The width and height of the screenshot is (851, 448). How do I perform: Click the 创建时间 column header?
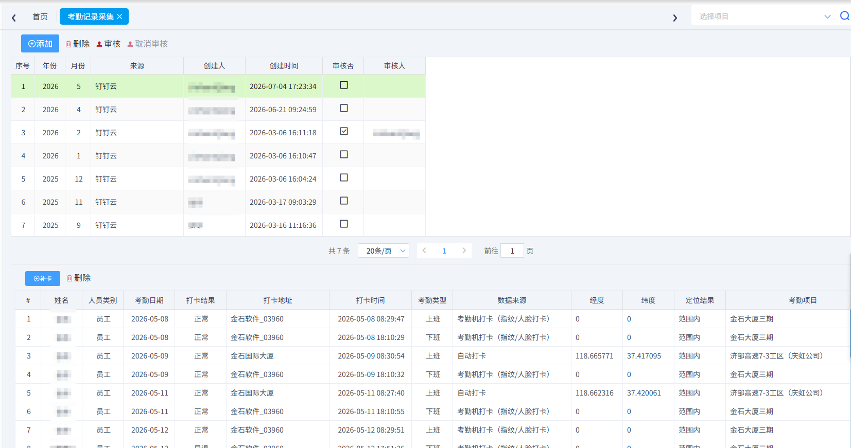284,66
